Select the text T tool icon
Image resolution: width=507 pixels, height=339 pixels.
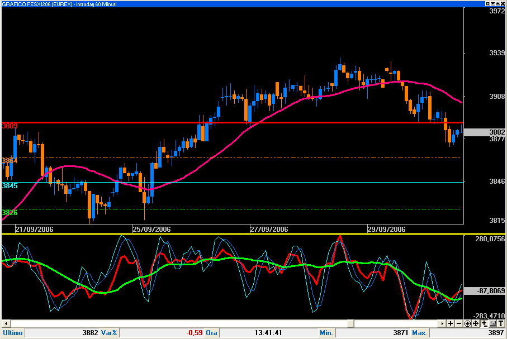point(501,324)
